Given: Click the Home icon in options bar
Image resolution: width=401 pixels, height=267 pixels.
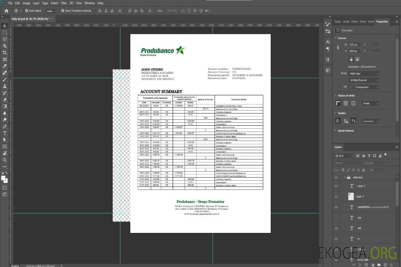Looking at the screenshot, I should 6,11.
